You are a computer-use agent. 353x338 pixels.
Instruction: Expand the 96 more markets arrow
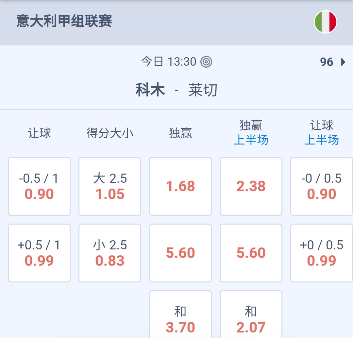(x=343, y=62)
